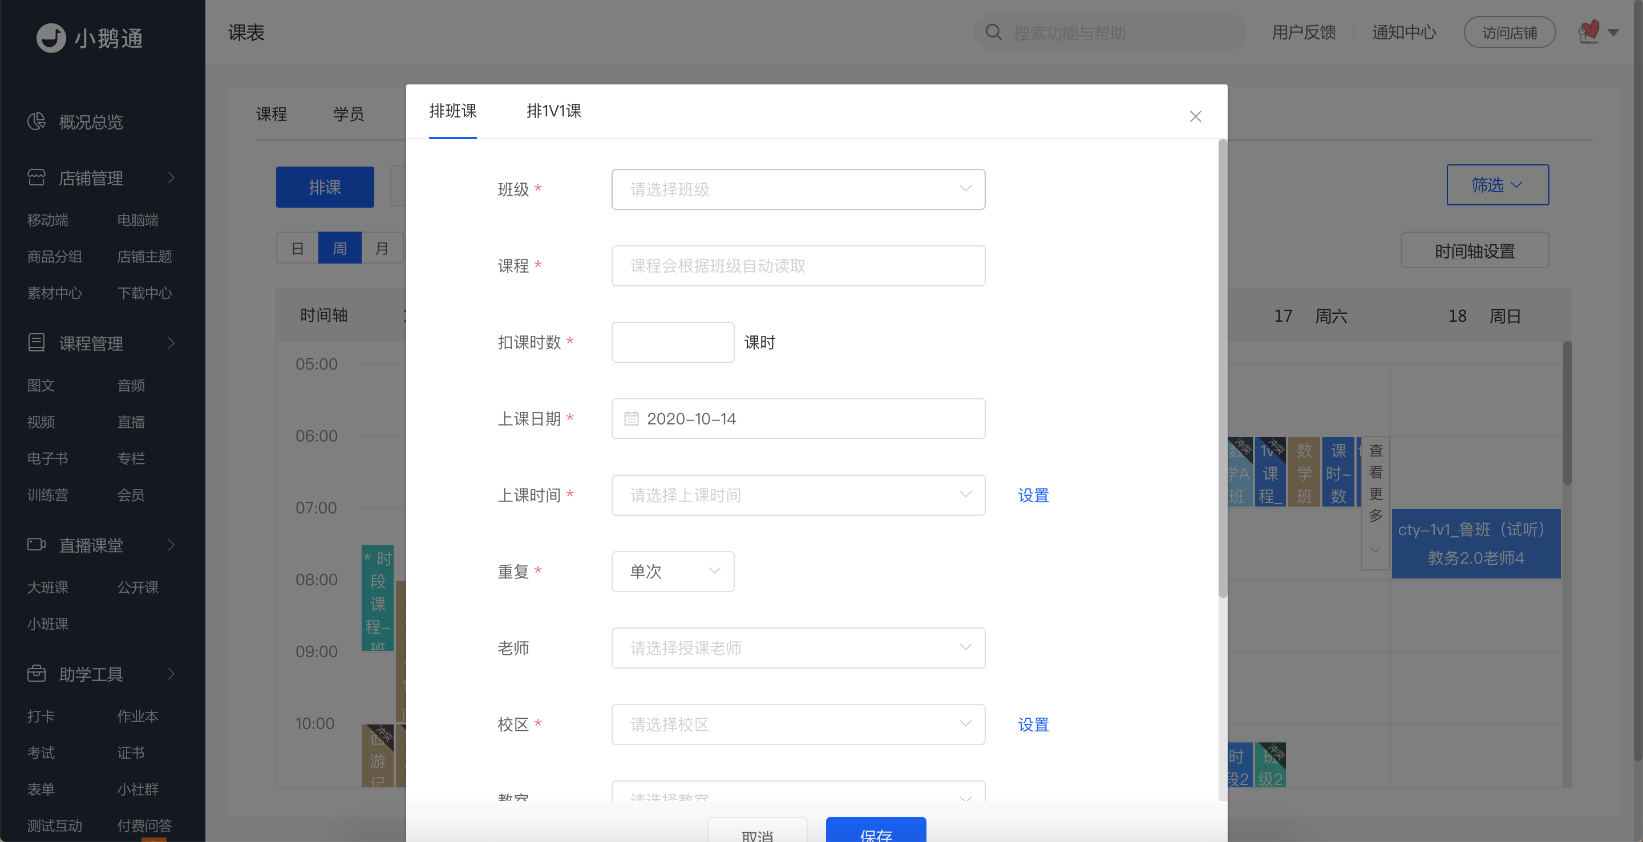Viewport: 1643px width, 842px height.
Task: Open 下载中心 in sidebar
Action: tap(145, 293)
